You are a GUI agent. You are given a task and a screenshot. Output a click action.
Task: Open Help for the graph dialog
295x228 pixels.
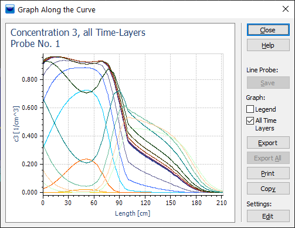(x=268, y=45)
